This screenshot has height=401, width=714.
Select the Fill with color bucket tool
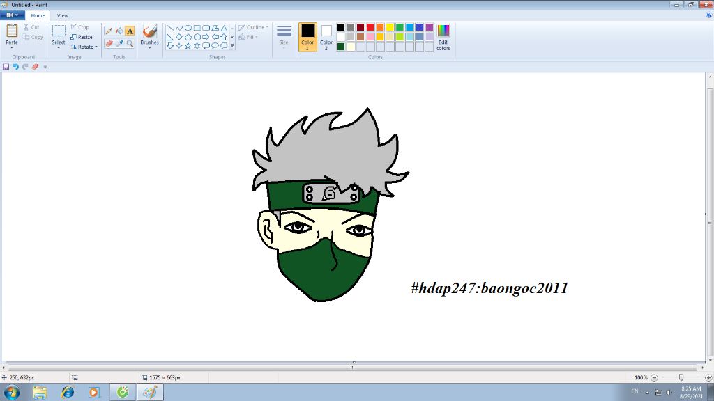click(x=119, y=31)
